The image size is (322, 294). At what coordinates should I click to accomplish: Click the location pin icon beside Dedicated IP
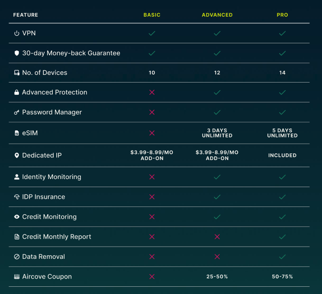(x=17, y=156)
